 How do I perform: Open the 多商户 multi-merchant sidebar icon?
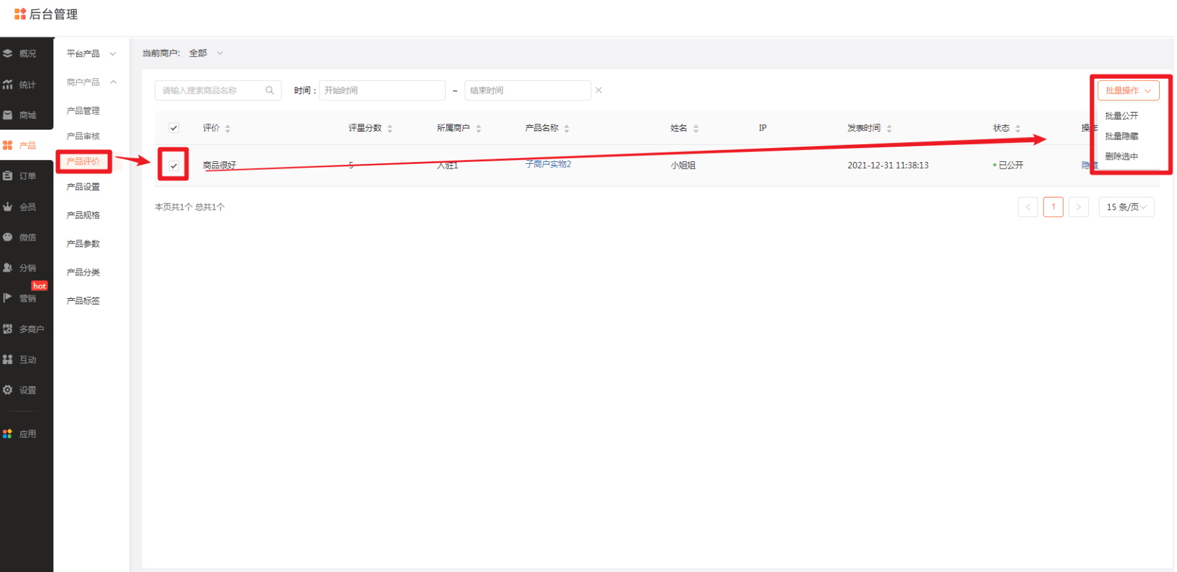click(x=8, y=328)
